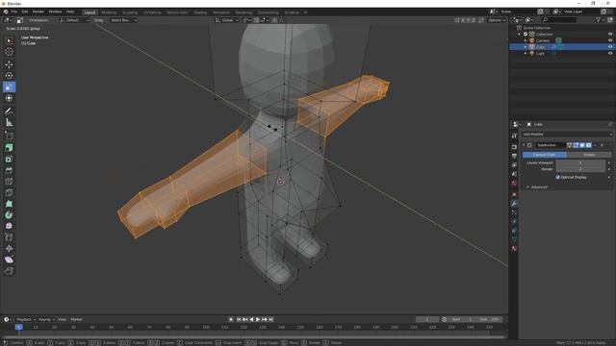Viewport: 616px width, 346px height.
Task: Switch to the Shading workspace tab
Action: tap(200, 12)
